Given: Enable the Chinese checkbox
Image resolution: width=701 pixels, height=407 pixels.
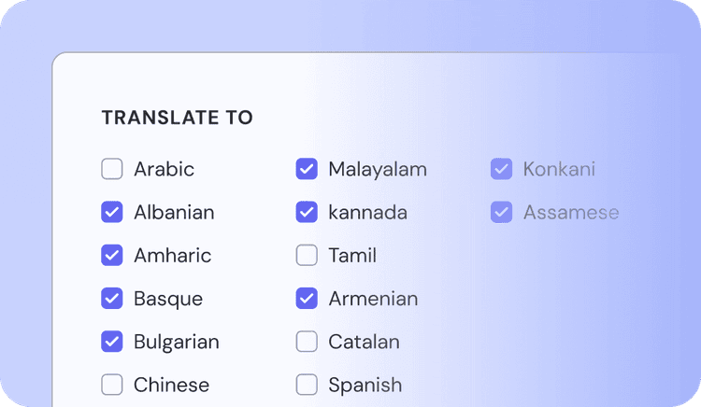Looking at the screenshot, I should click(112, 385).
